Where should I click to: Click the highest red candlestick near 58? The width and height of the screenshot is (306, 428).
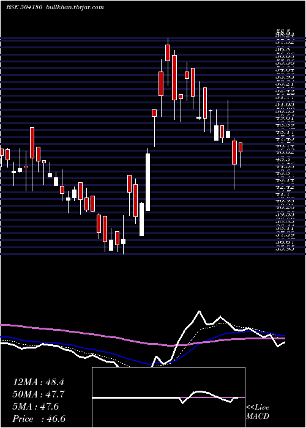pyautogui.click(x=168, y=53)
